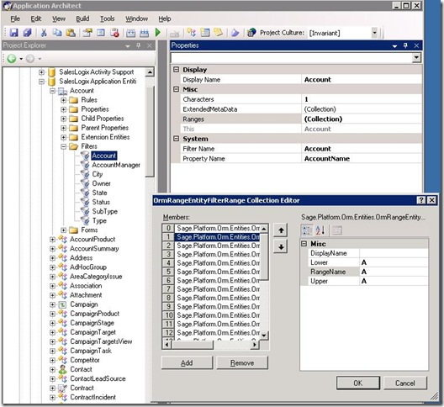The image size is (444, 407).
Task: Click the Cut scissors icon
Action: [44, 33]
